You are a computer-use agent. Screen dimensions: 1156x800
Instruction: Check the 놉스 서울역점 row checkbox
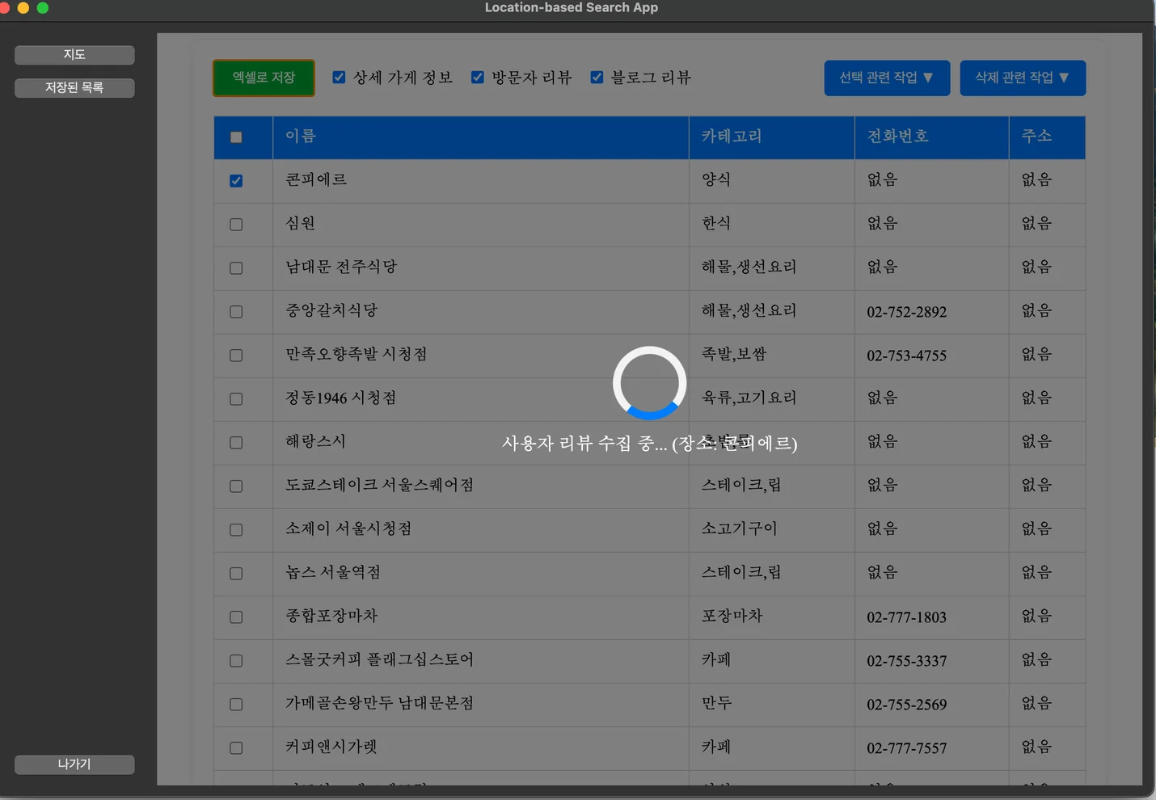236,574
